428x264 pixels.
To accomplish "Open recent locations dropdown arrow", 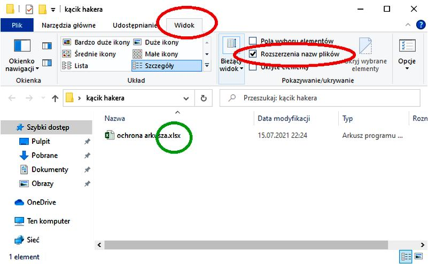I will point(43,98).
